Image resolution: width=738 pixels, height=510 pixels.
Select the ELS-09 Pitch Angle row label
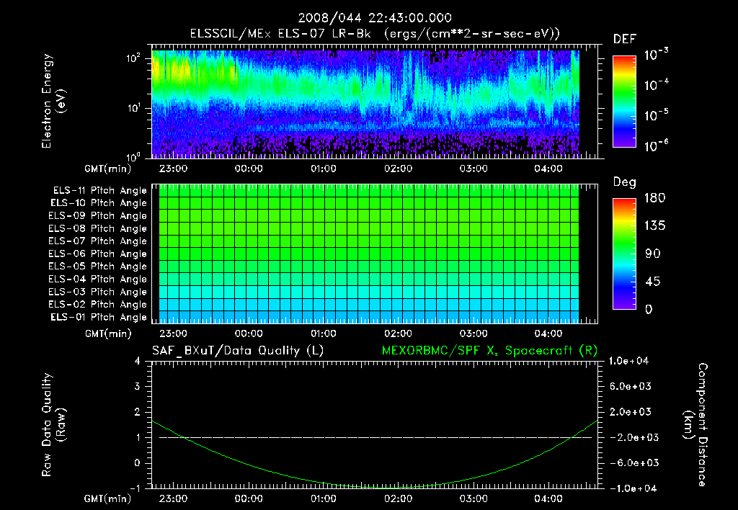point(98,216)
